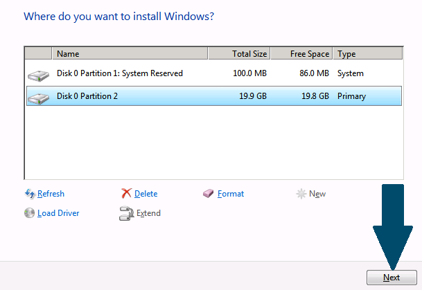Click the Extend drives icon
Screen dimensions: 422x290
pyautogui.click(x=127, y=213)
